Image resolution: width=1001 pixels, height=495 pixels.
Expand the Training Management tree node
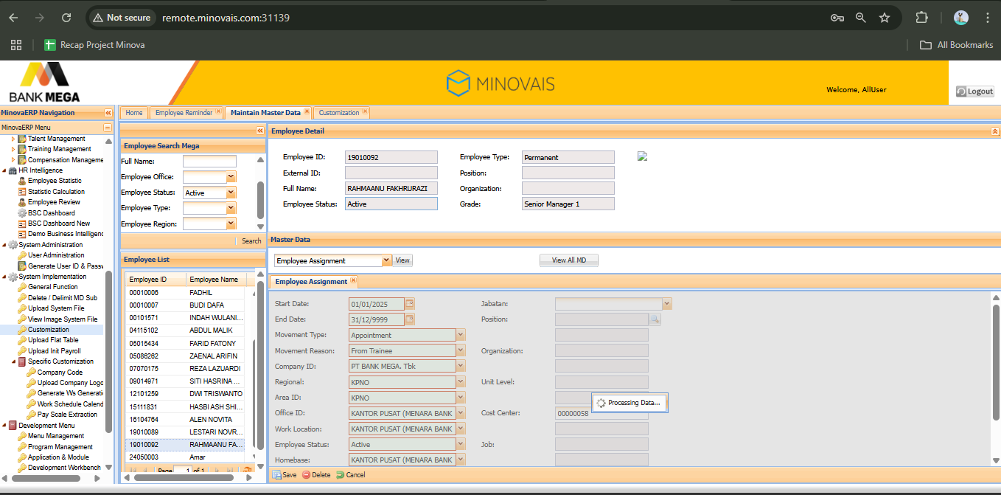(13, 149)
